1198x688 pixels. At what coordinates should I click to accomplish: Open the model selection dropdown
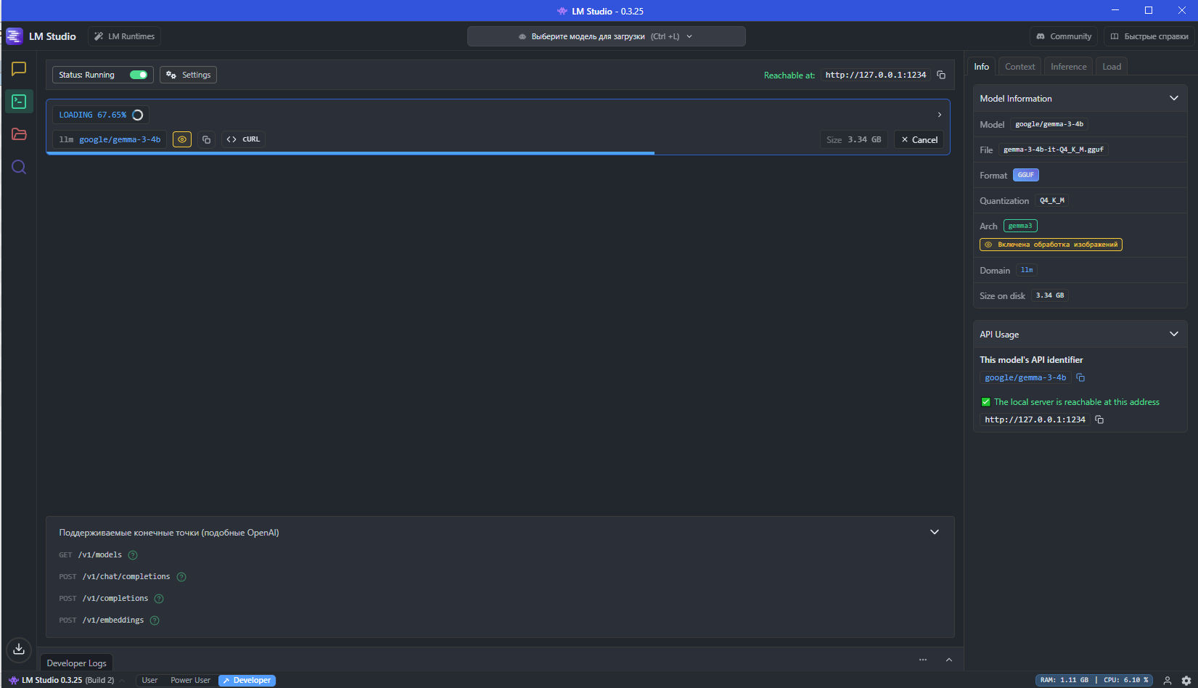(x=606, y=36)
